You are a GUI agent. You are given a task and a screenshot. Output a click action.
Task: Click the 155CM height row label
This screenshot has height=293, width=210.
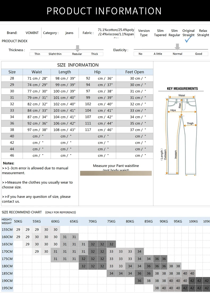7,230
